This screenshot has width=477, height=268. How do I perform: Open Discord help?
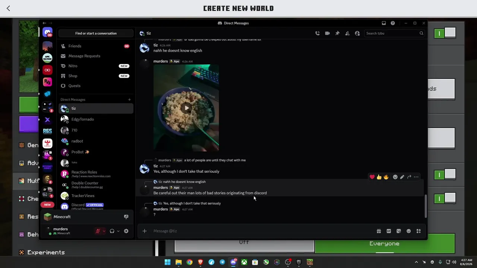tap(393, 23)
